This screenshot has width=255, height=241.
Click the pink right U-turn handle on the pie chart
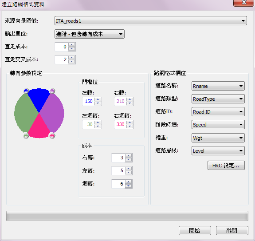click(x=52, y=135)
